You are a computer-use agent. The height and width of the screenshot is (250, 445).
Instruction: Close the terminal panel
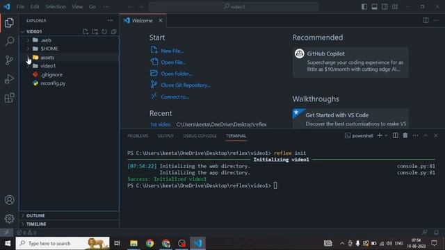[x=436, y=135]
